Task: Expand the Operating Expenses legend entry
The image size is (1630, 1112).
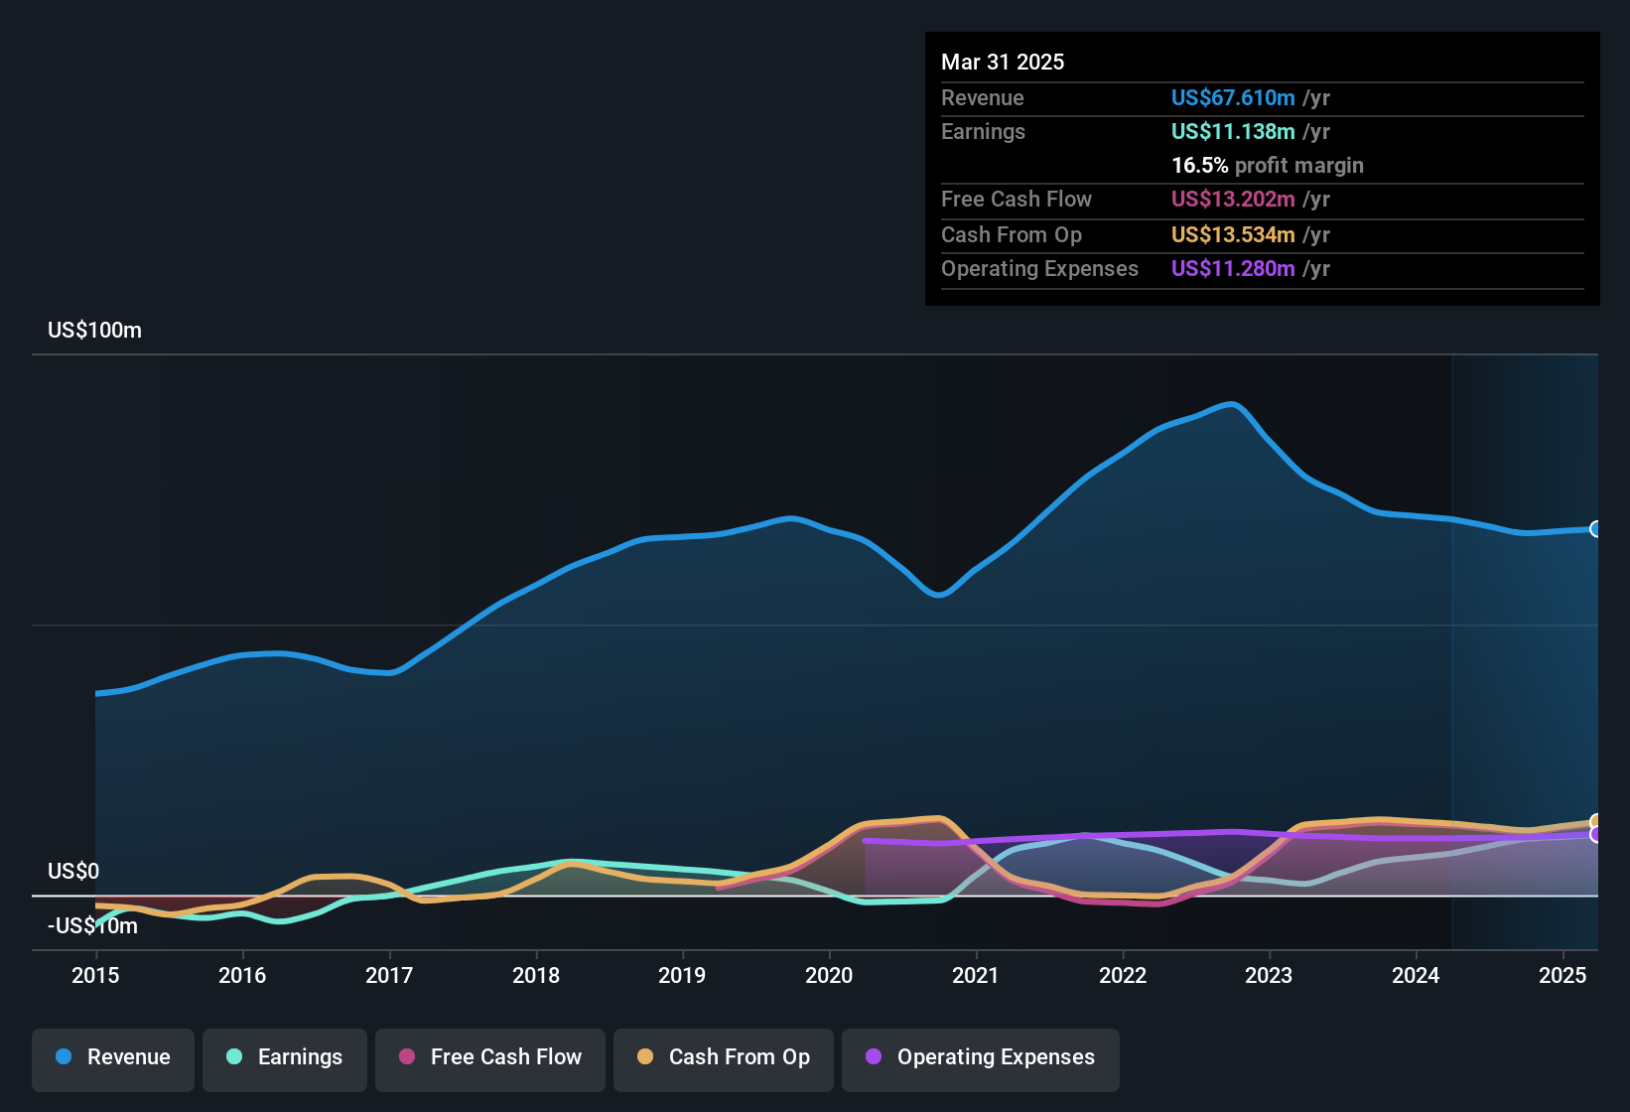Action: pos(980,1057)
